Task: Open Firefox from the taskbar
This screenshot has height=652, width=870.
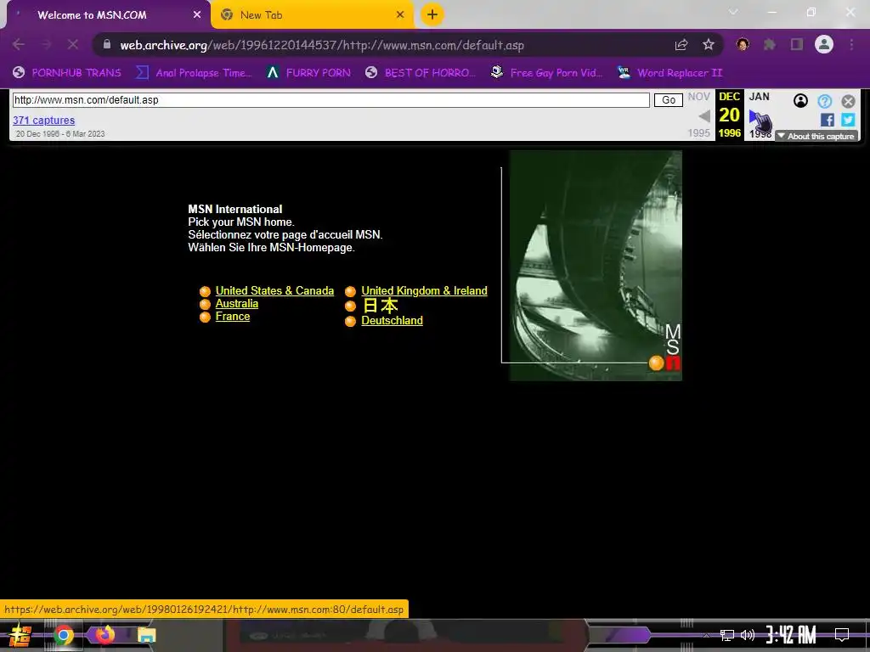Action: point(105,635)
